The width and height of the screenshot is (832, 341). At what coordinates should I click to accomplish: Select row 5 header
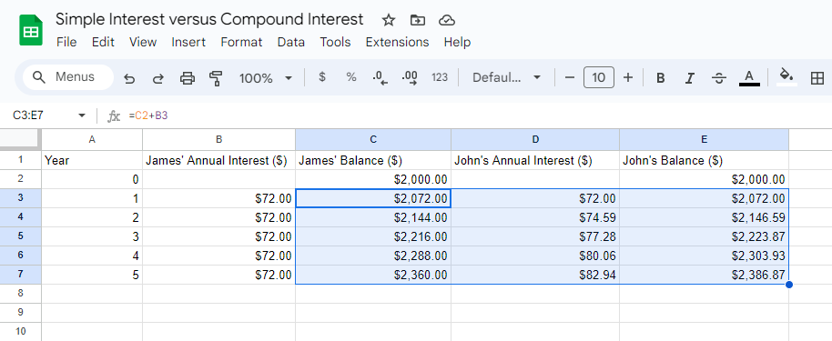coord(21,236)
